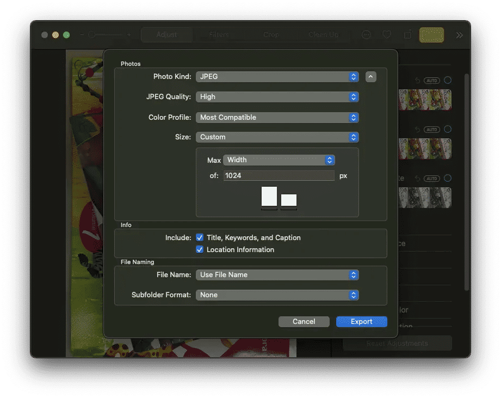Image resolution: width=501 pixels, height=398 pixels.
Task: Click the pixel value field showing 1024
Action: click(279, 175)
